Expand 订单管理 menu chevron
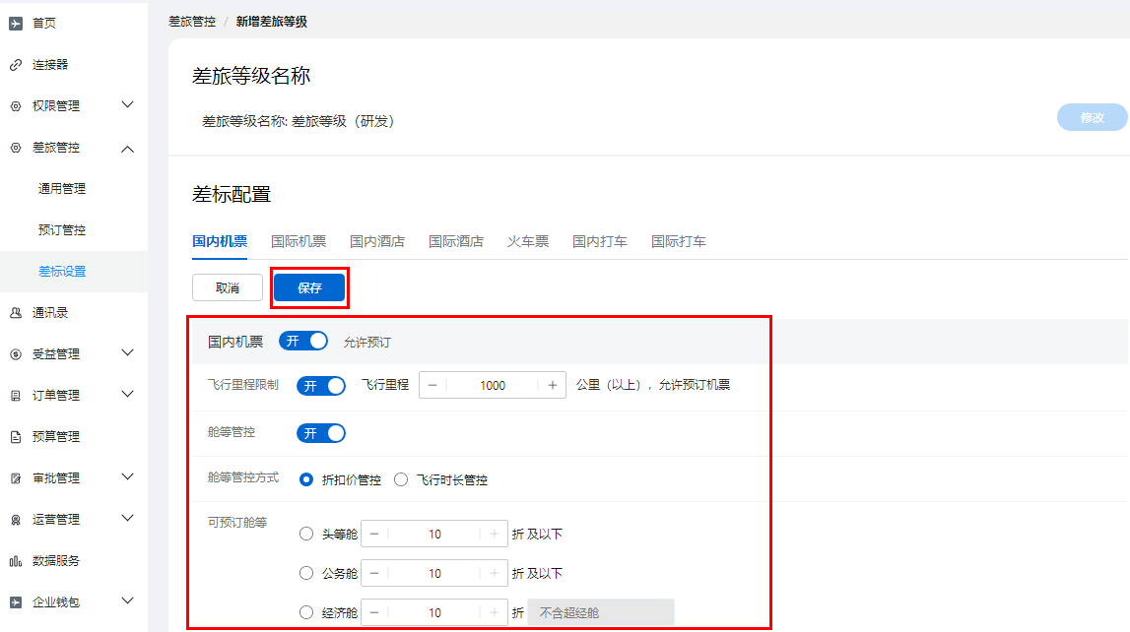Image resolution: width=1130 pixels, height=632 pixels. tap(127, 395)
